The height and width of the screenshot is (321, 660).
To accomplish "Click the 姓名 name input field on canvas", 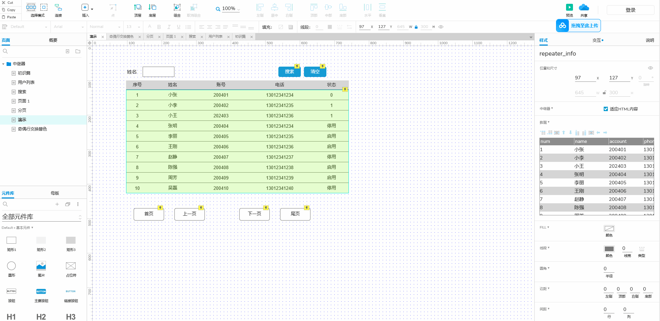I will [x=159, y=72].
